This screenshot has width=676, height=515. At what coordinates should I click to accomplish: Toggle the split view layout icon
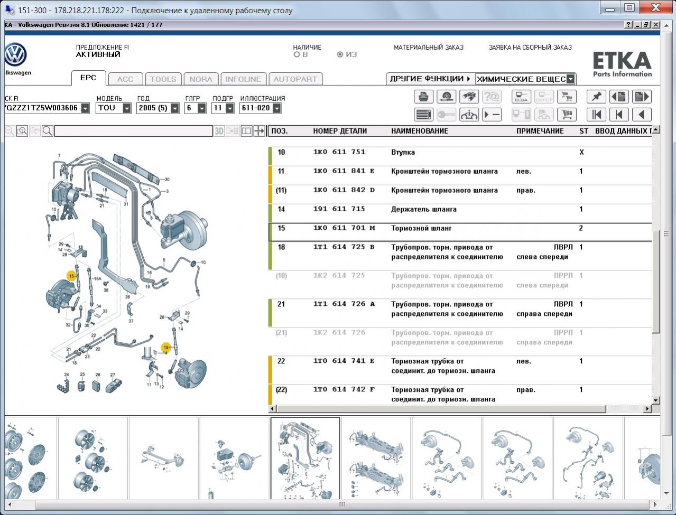coord(246,130)
